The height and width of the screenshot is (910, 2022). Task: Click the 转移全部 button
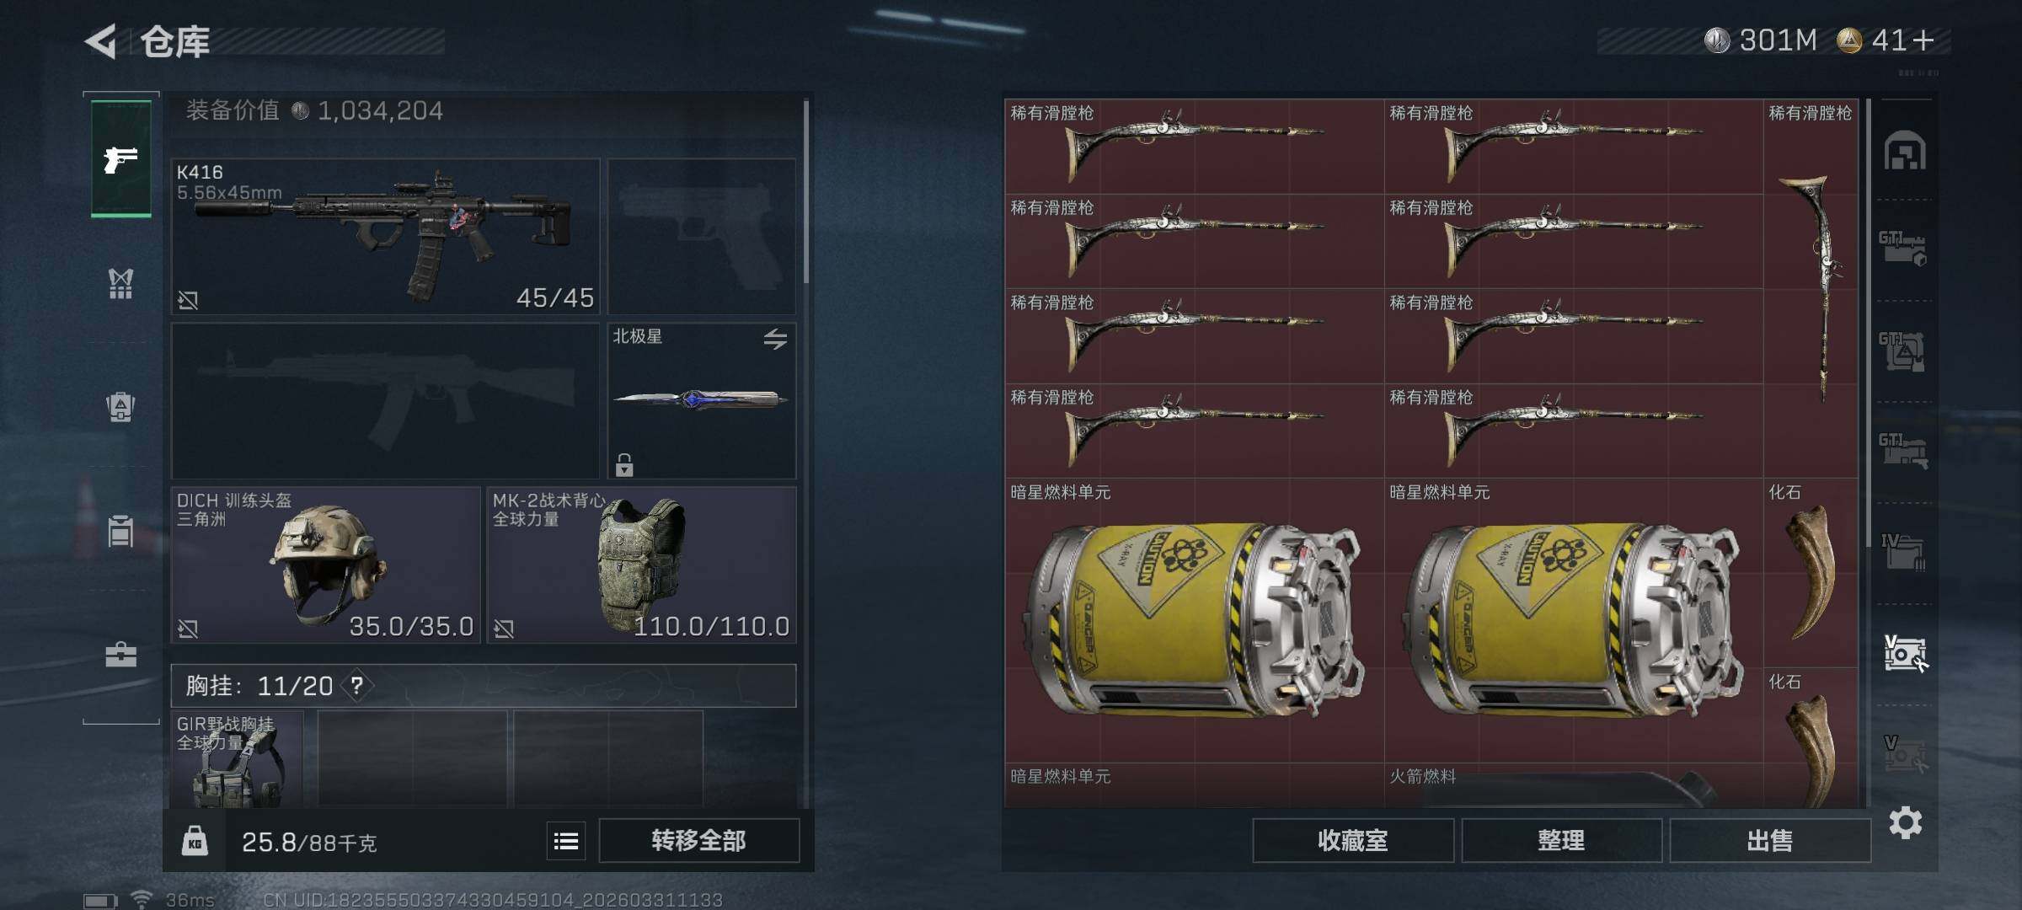698,841
